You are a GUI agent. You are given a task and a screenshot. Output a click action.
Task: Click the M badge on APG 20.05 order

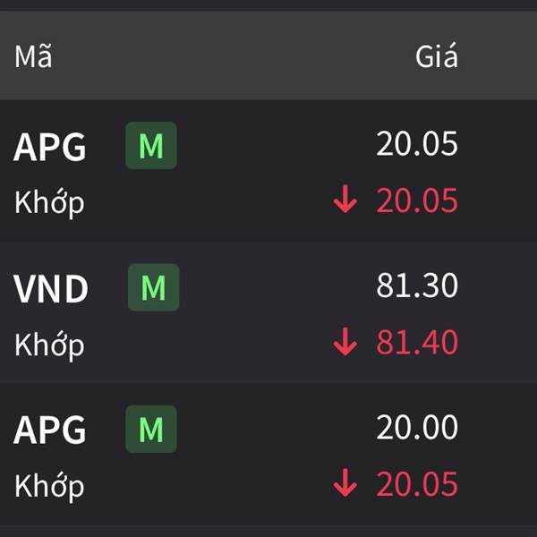[x=151, y=146]
